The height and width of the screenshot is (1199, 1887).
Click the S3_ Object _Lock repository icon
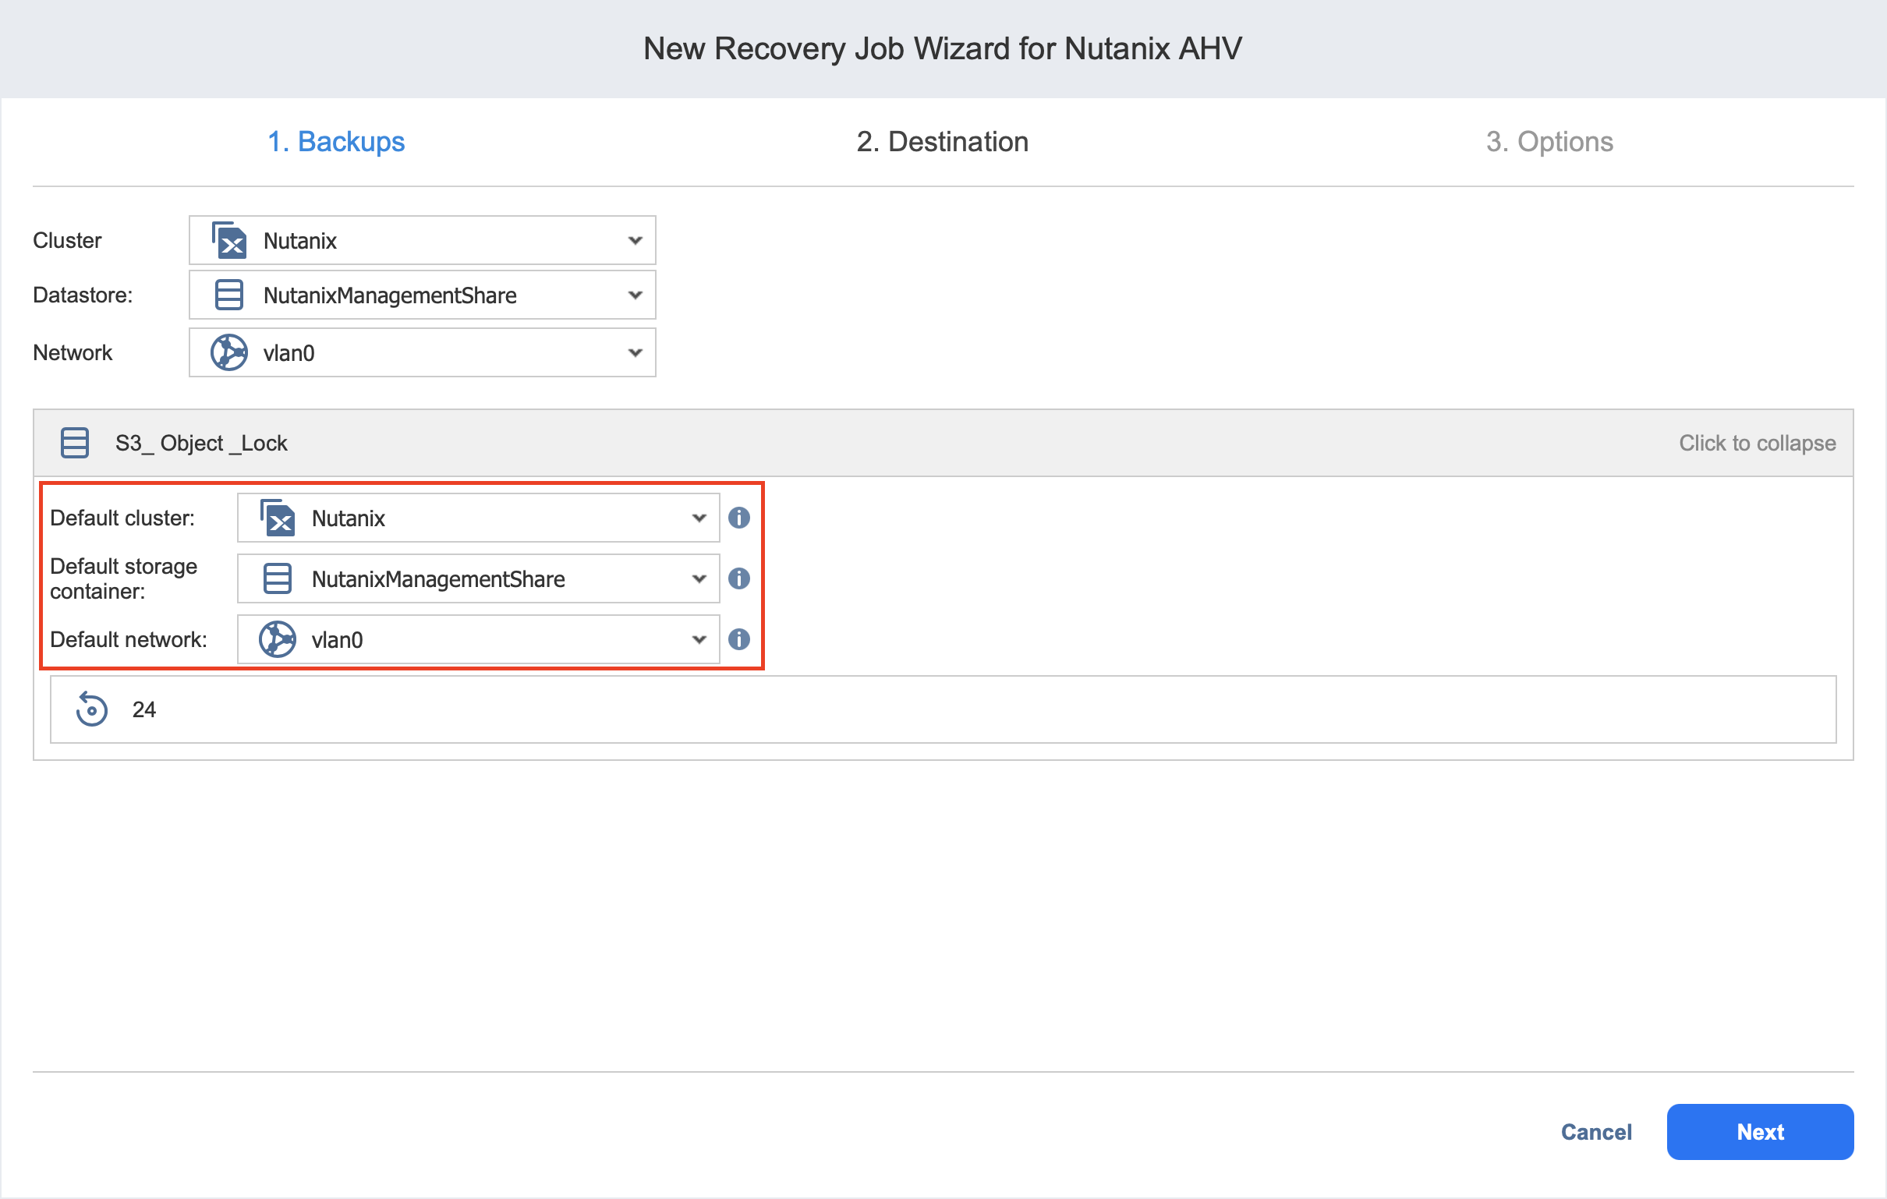[75, 443]
